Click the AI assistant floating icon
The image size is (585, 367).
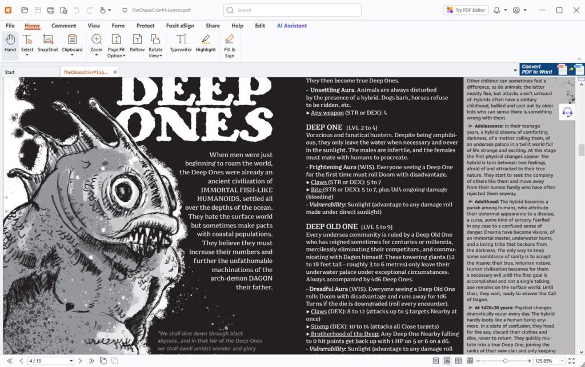click(x=567, y=112)
